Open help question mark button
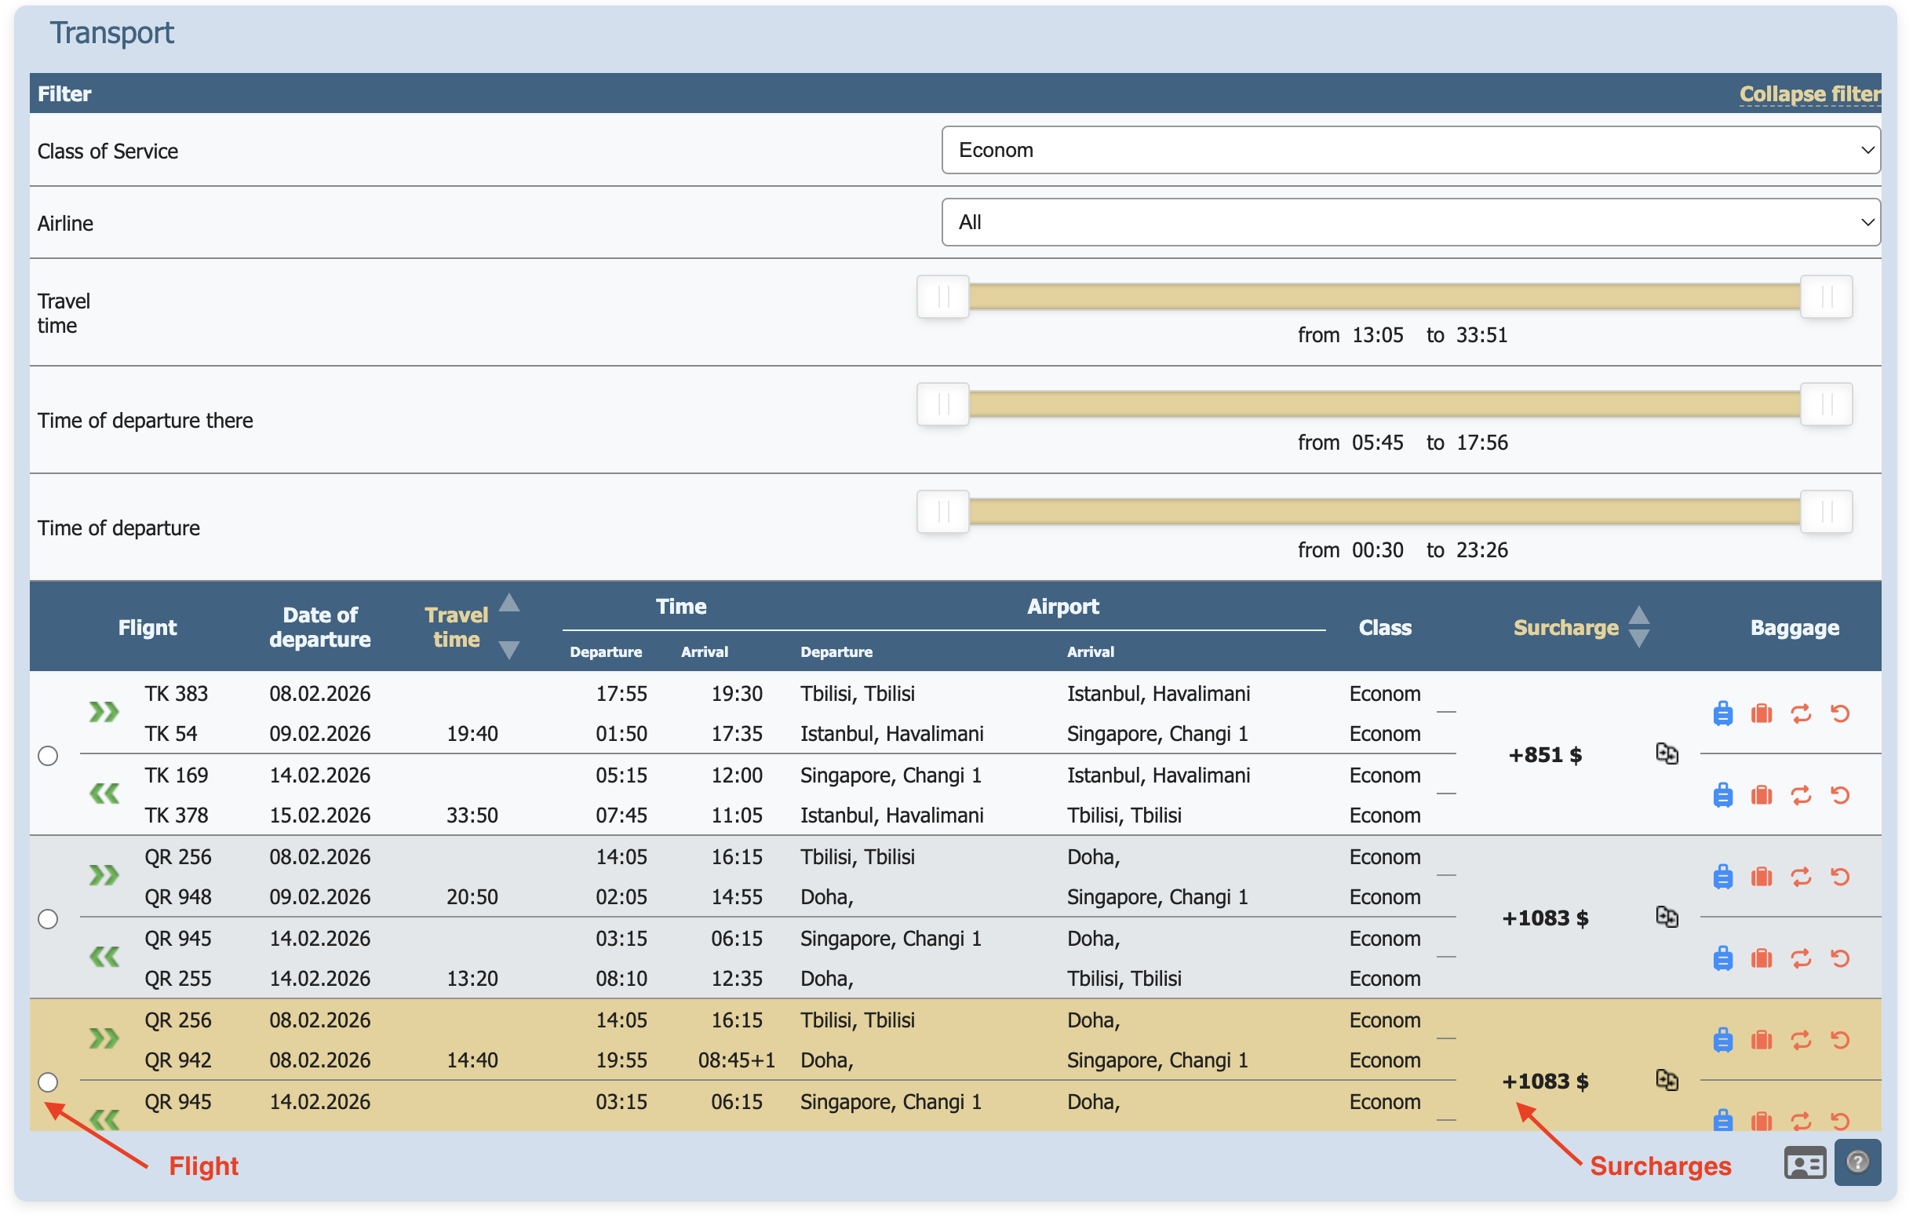Viewport: 1913px width, 1226px height. [1857, 1162]
